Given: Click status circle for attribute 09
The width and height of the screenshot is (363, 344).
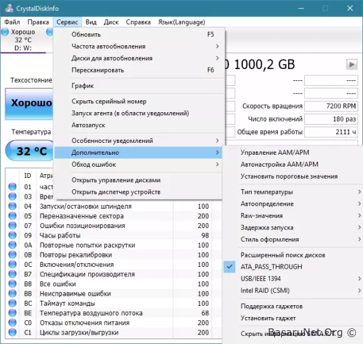Looking at the screenshot, I should point(13,235).
